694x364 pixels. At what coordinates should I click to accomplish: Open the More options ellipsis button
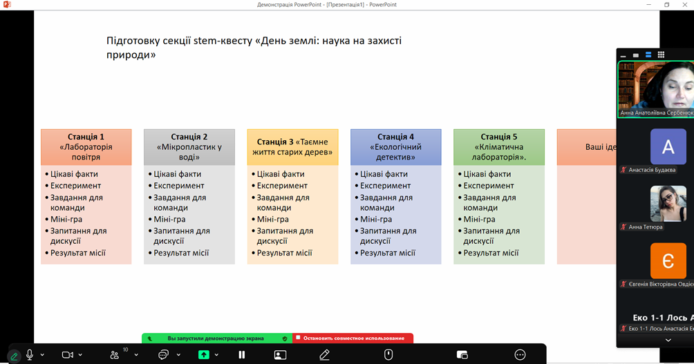(520, 355)
